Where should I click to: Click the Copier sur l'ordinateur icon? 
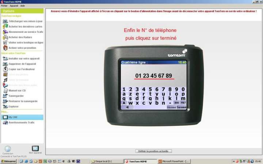[5, 69]
